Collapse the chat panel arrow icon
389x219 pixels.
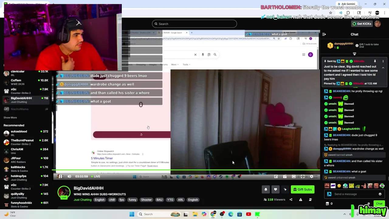tap(324, 34)
